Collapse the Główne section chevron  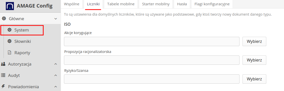pyautogui.click(x=56, y=19)
